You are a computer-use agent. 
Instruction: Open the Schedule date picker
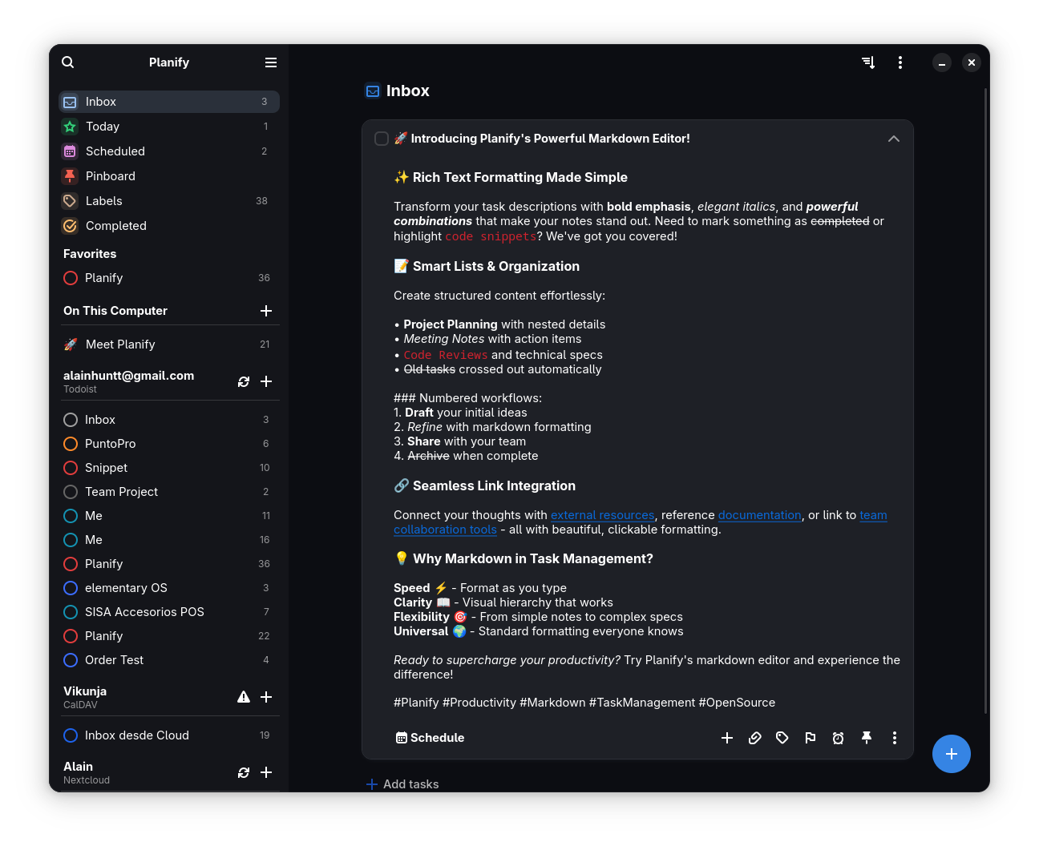pyautogui.click(x=430, y=738)
